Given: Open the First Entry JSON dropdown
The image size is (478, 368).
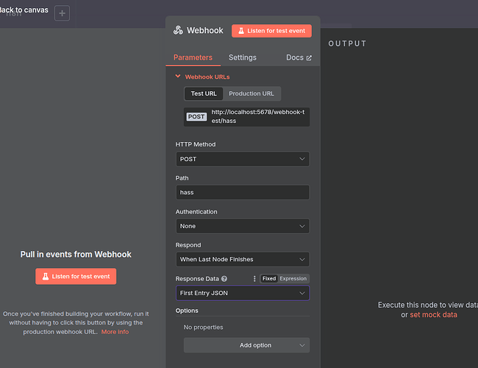Looking at the screenshot, I should coord(242,293).
